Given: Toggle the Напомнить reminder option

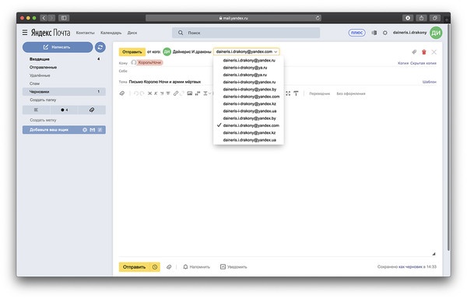Looking at the screenshot, I should coord(196,267).
